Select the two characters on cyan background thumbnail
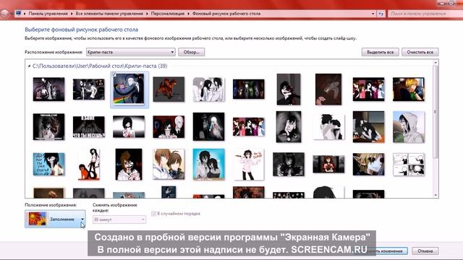Screen dimensions: 463x260 point(209,164)
